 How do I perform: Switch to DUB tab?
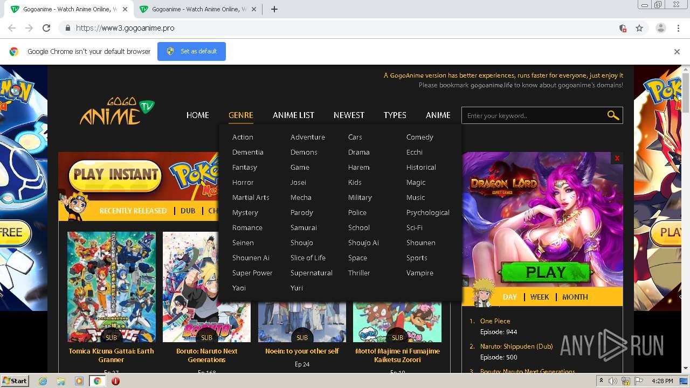(188, 211)
